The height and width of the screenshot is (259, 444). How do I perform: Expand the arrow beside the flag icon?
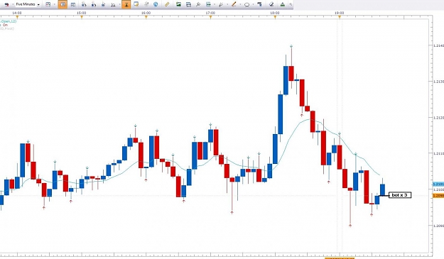tap(13, 4)
